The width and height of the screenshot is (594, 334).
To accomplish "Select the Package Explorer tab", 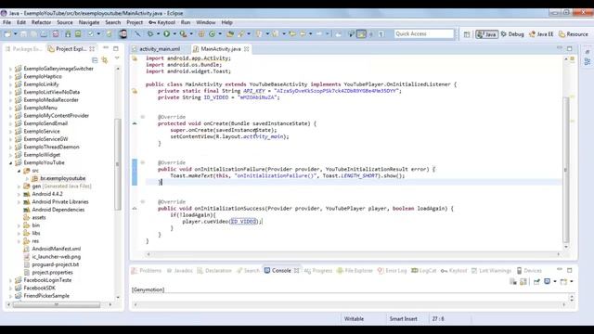I will (x=23, y=49).
